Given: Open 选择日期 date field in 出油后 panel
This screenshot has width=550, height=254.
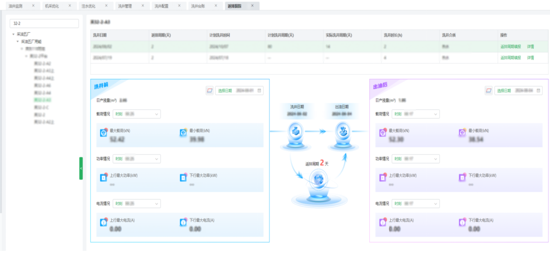Looking at the screenshot, I should [518, 91].
